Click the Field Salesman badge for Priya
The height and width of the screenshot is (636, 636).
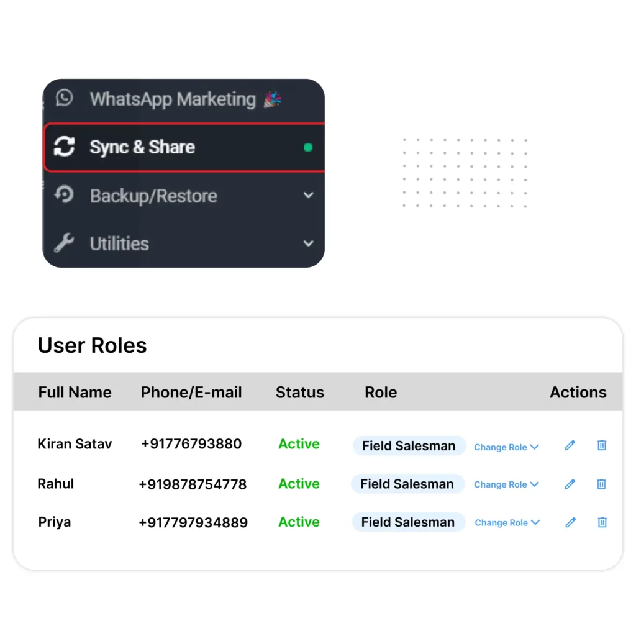point(408,522)
